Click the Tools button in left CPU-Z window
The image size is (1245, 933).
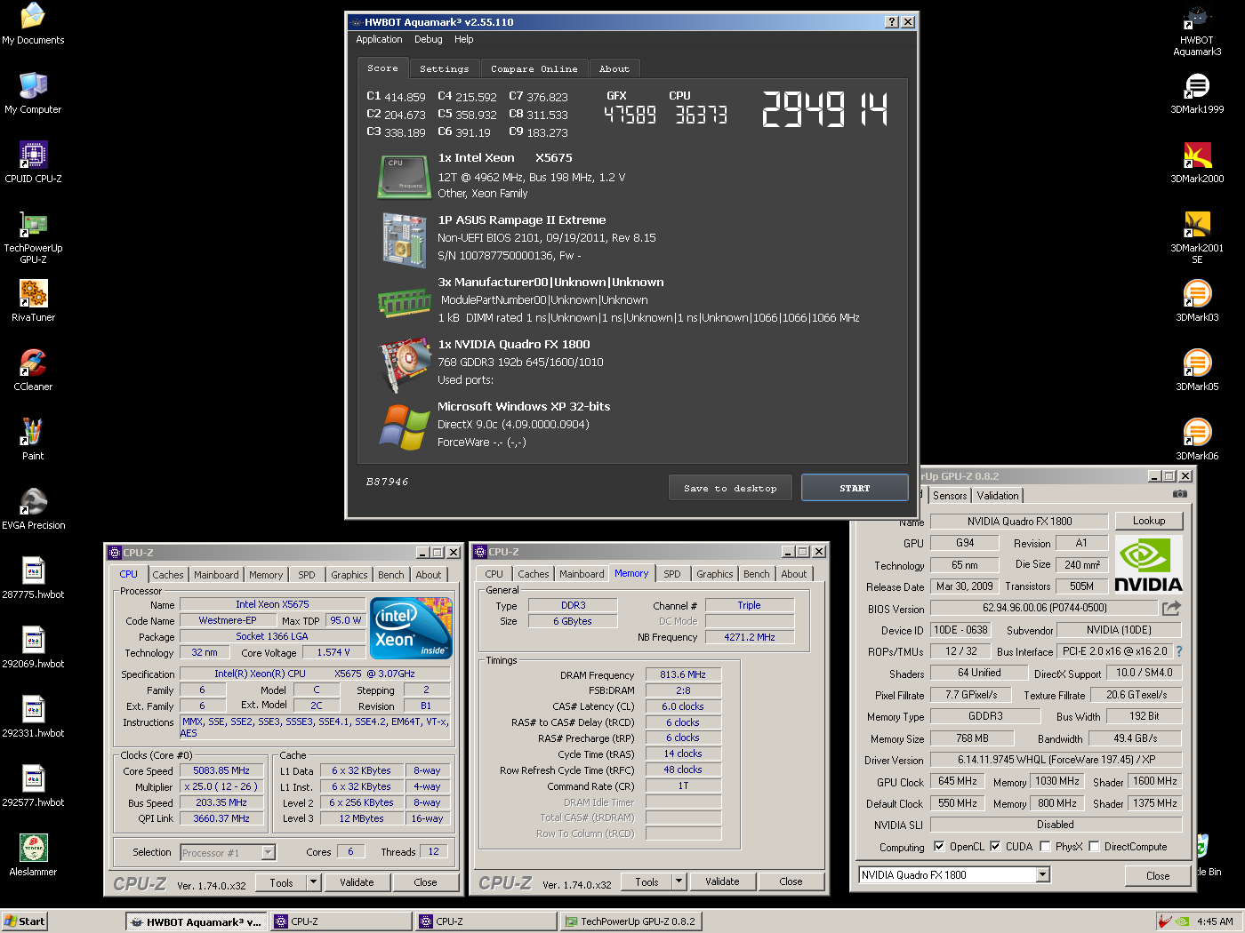pyautogui.click(x=281, y=882)
